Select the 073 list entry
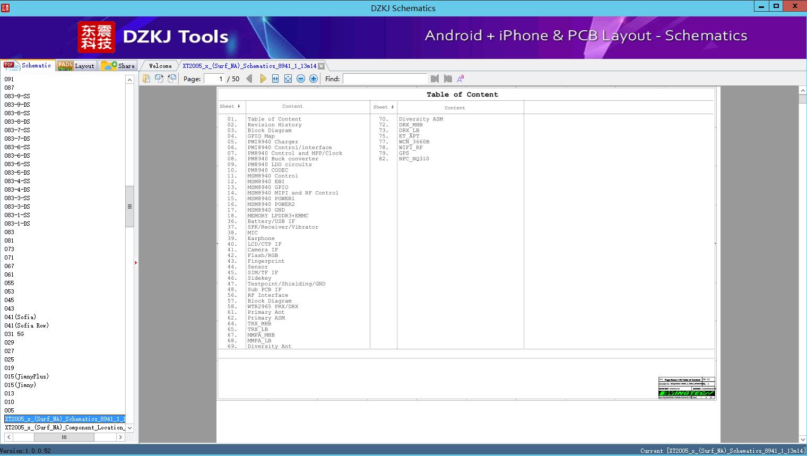 (x=9, y=249)
